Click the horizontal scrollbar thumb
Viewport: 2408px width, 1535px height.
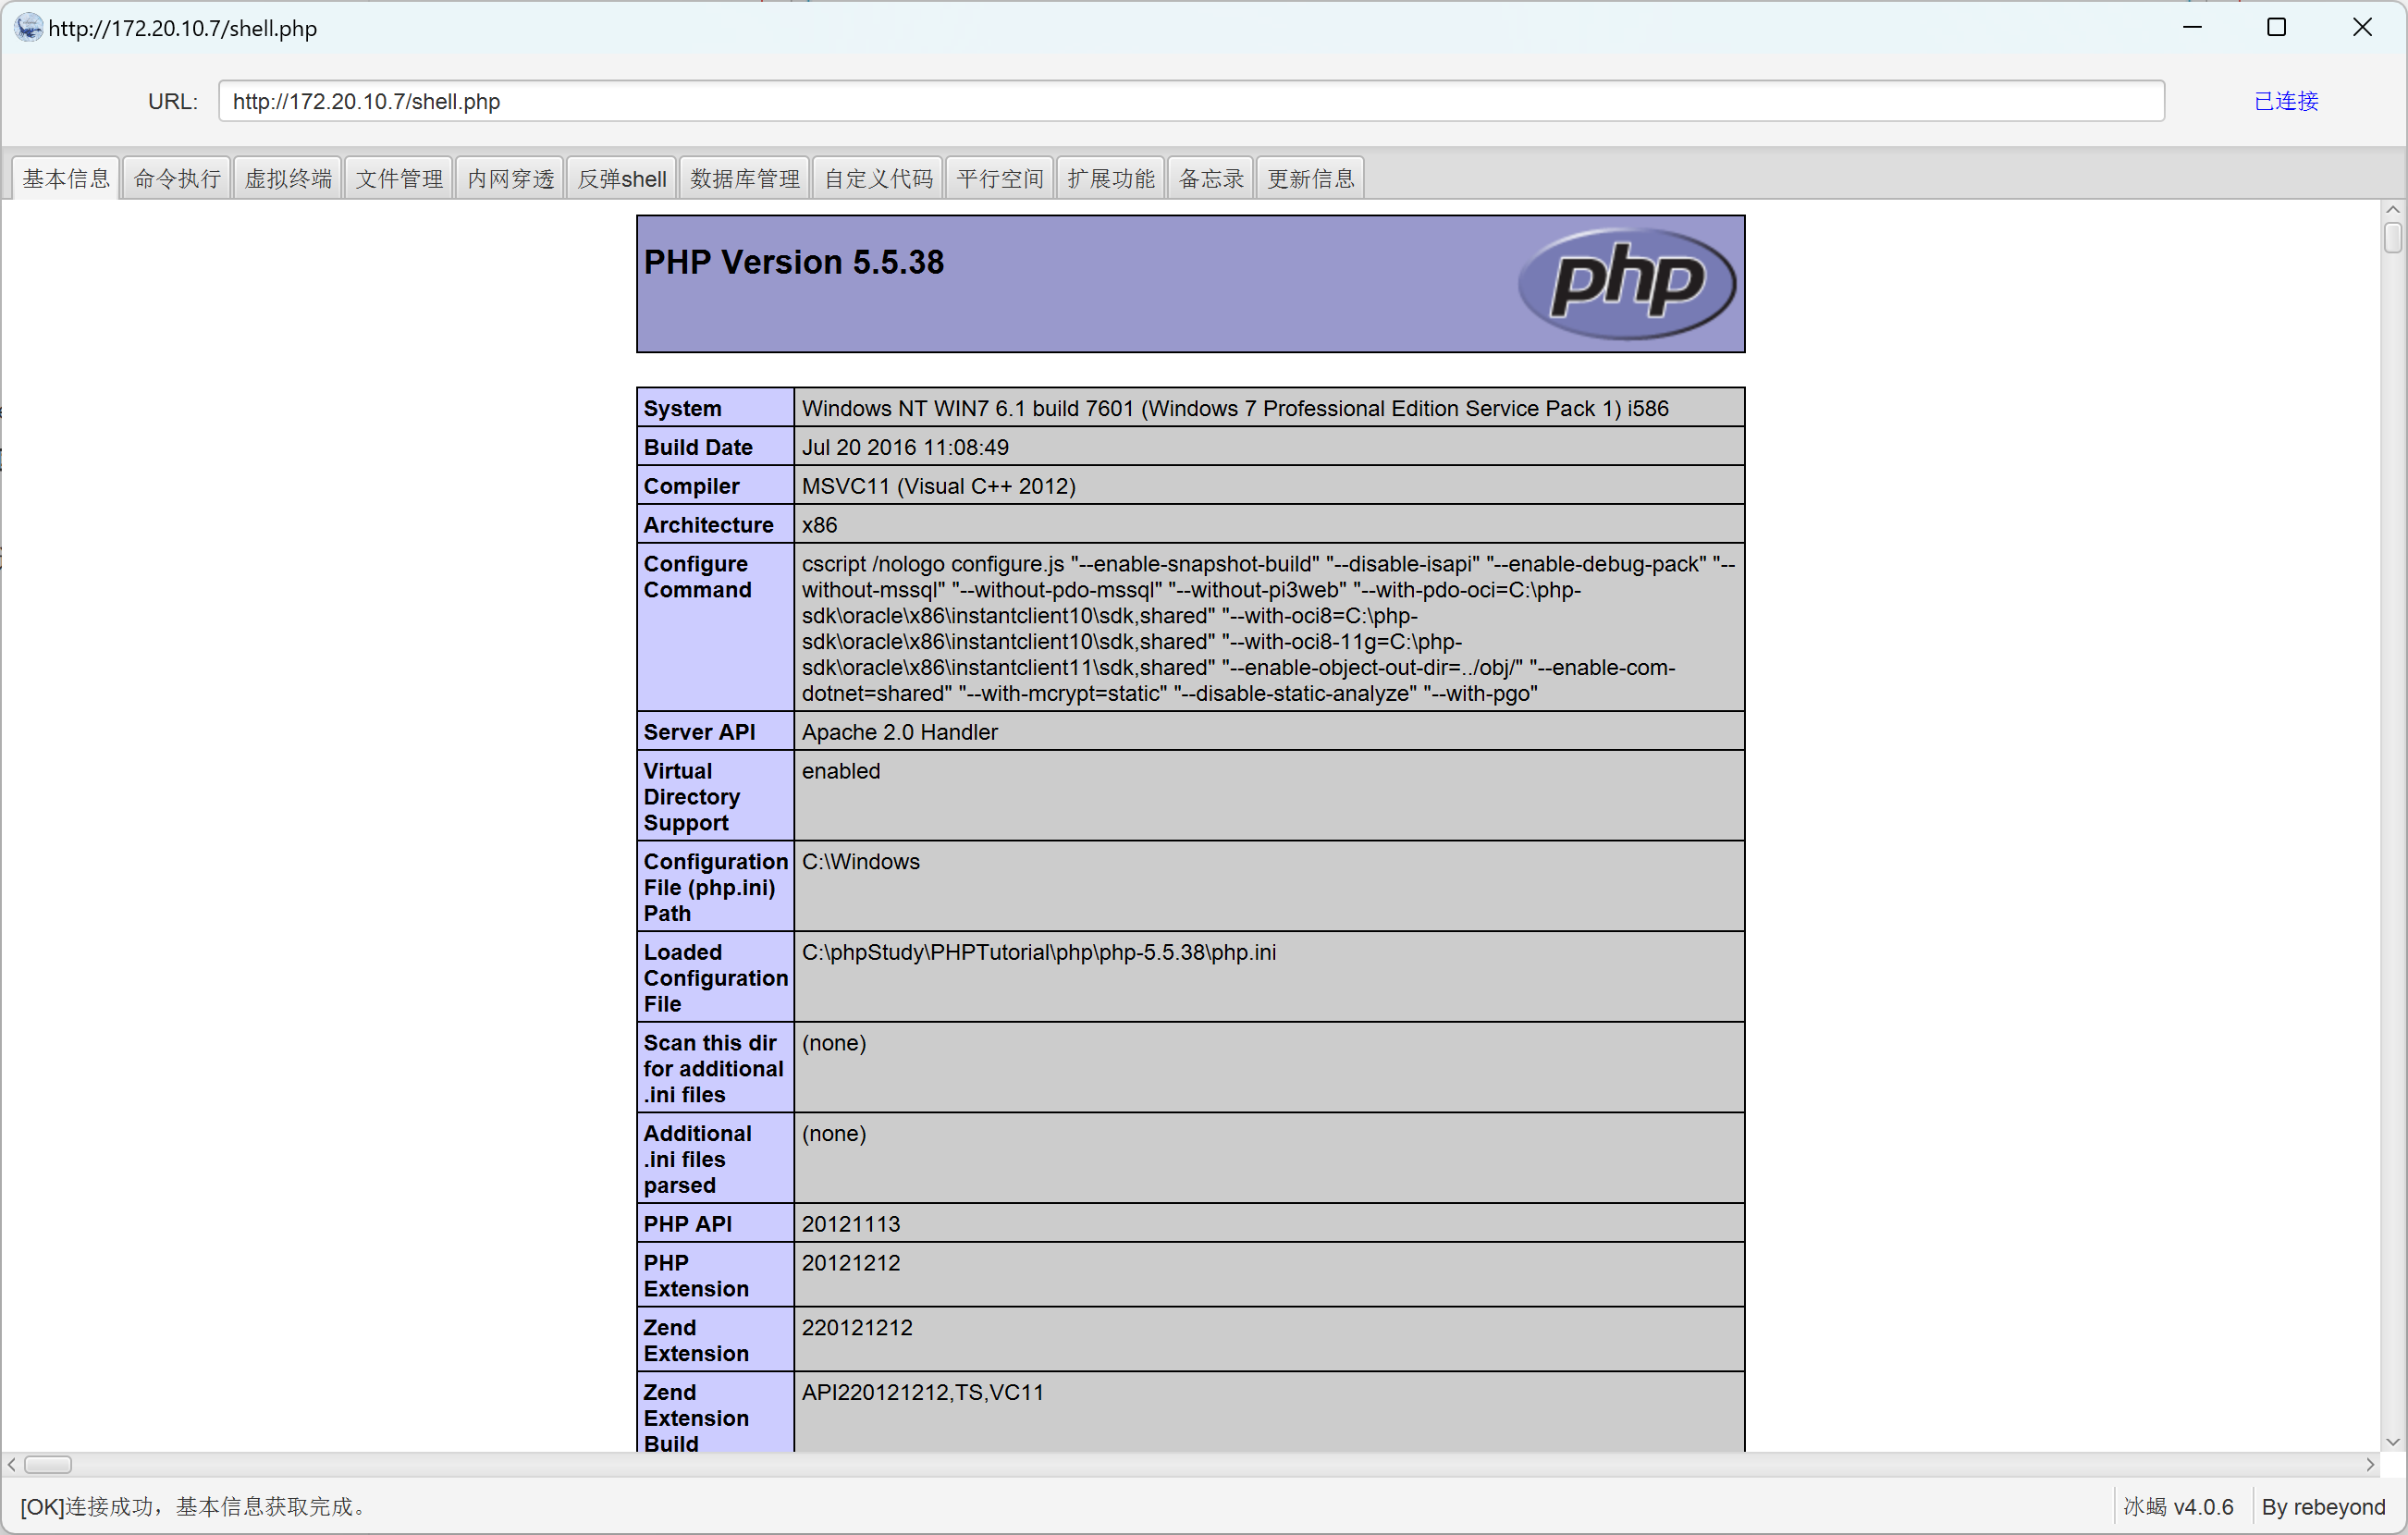[48, 1464]
